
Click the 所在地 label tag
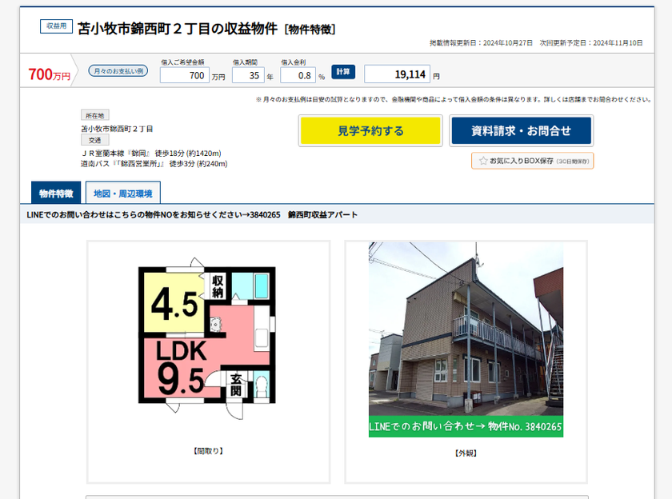[x=94, y=116]
